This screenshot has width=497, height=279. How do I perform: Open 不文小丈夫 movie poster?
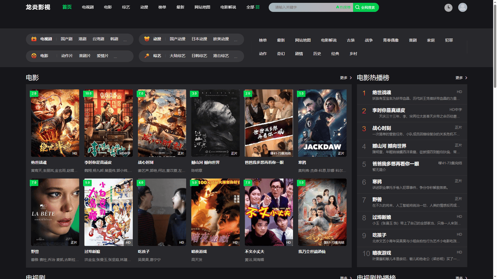pos(269,212)
